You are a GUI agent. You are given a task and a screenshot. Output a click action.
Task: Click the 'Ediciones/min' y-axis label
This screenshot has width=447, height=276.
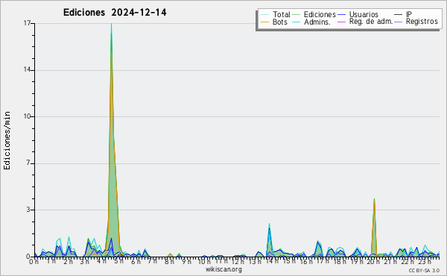(7, 140)
